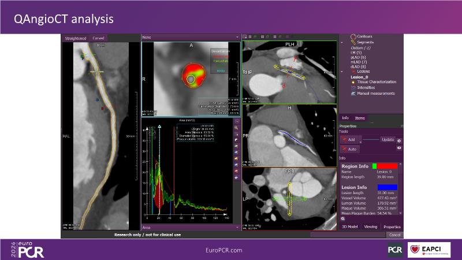Select the Curved view tab

click(99, 38)
